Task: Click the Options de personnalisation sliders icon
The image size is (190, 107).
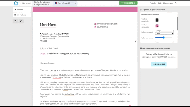Action: [141, 10]
